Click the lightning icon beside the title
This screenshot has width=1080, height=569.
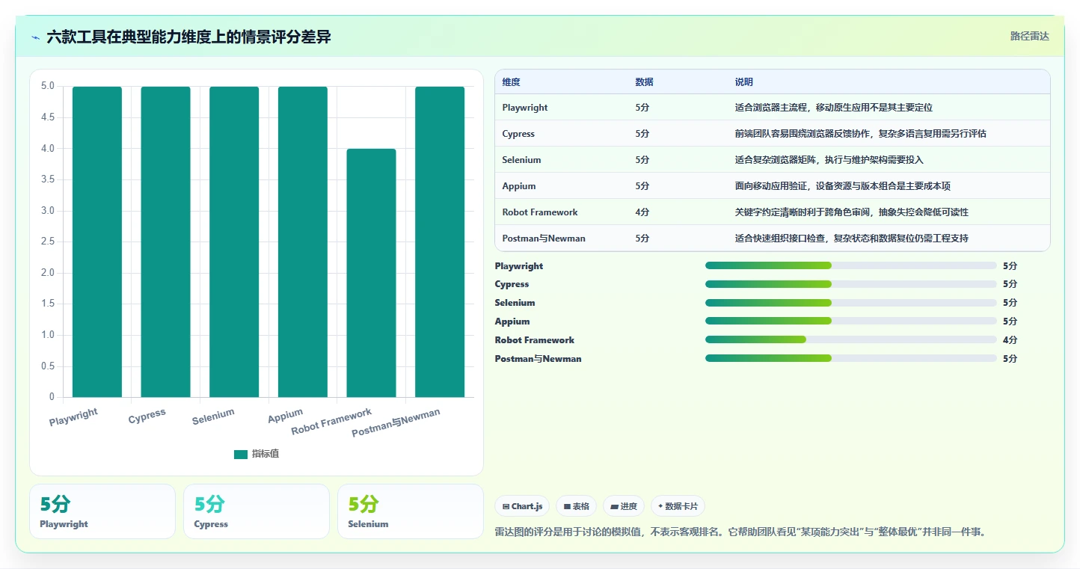[36, 37]
